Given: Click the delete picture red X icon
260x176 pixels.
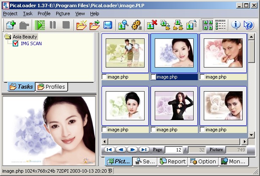Looking at the screenshot, I should (152, 25).
